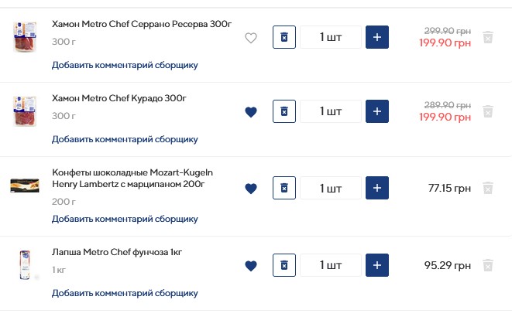Unfavorite the Mozart-Kugeln chocolates
This screenshot has height=327, width=512.
250,188
